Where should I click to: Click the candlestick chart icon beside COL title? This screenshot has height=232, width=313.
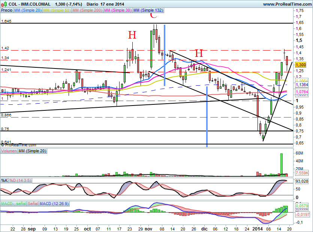4,4
